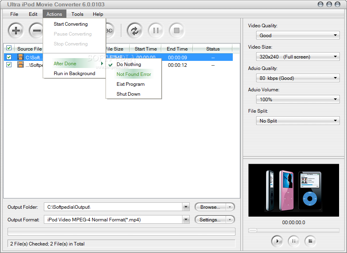This screenshot has width=347, height=253.
Task: Uncheck the C:\Soft... file checkbox
Action: point(9,57)
